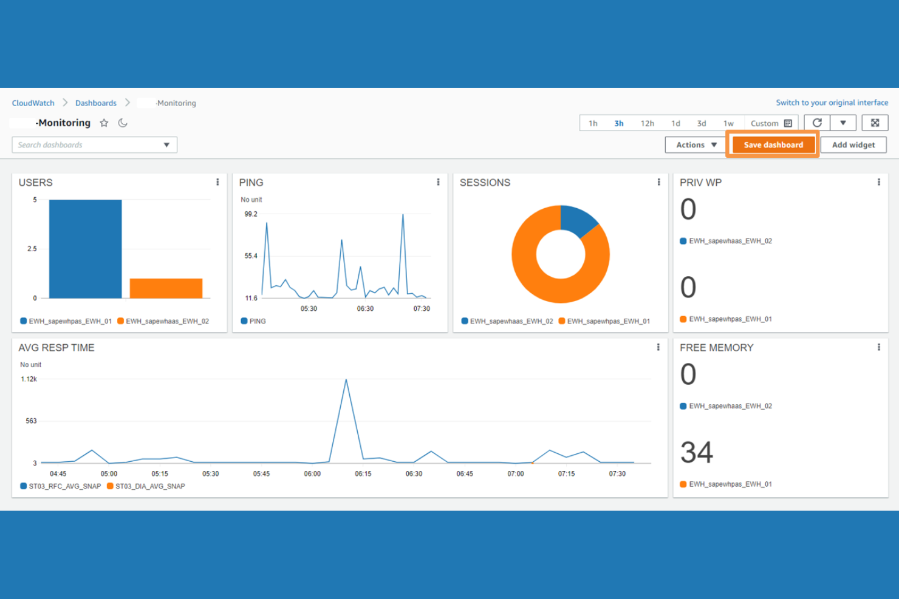The width and height of the screenshot is (899, 599).
Task: Open the FREE MEMORY widget options menu
Action: tap(879, 347)
